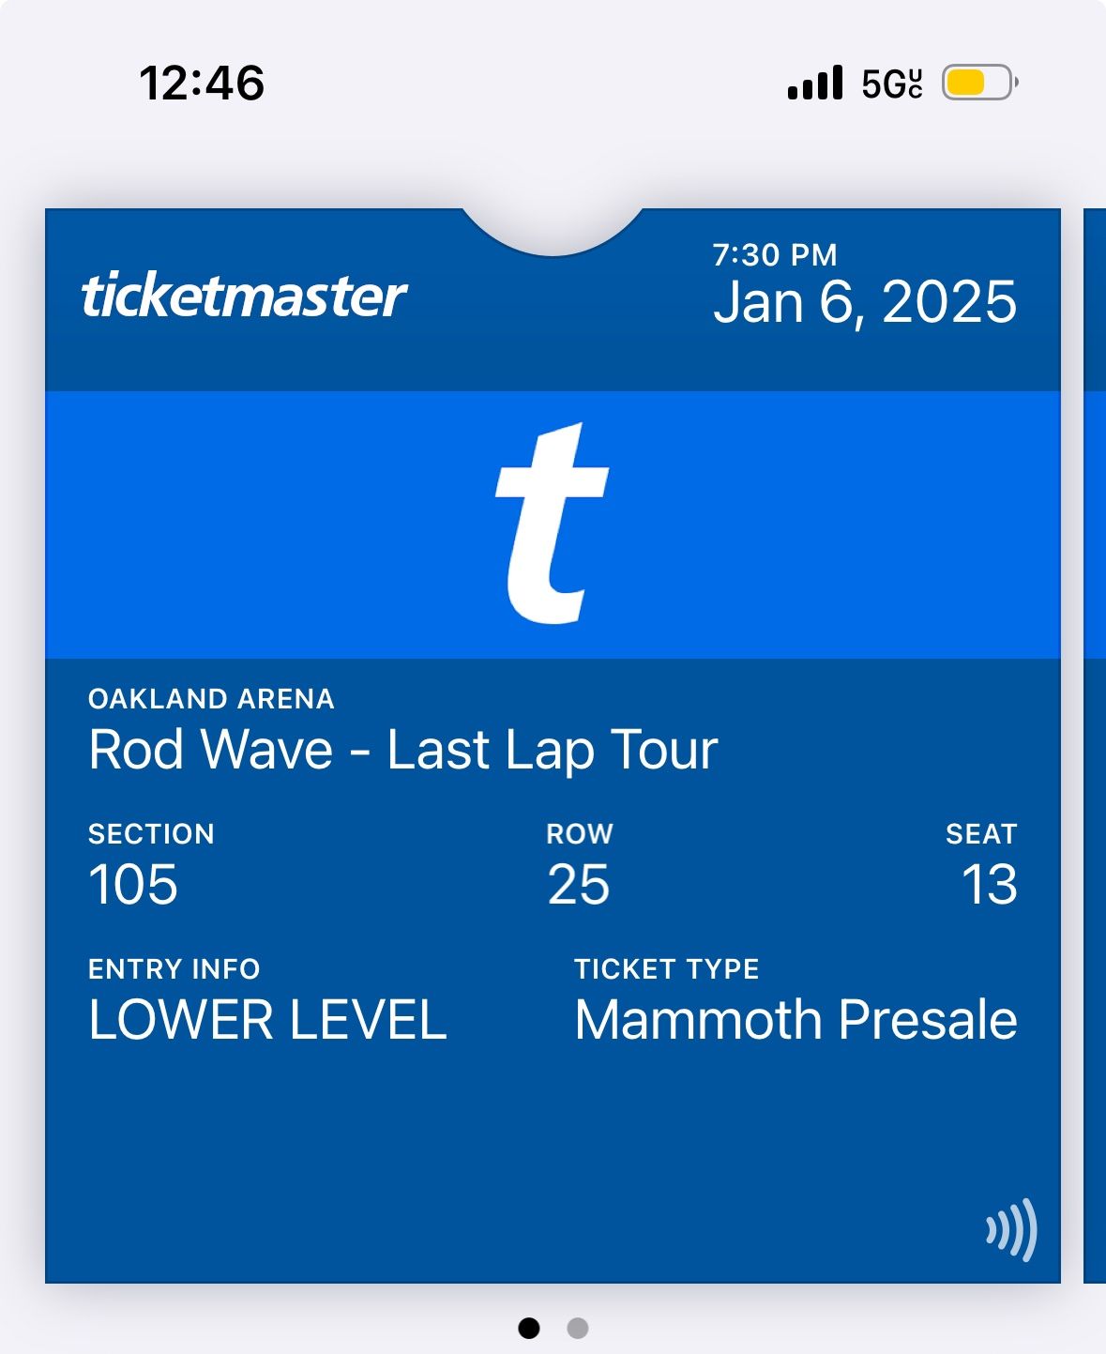The image size is (1106, 1354).
Task: Tap the NFC contactless icon
Action: (1011, 1229)
